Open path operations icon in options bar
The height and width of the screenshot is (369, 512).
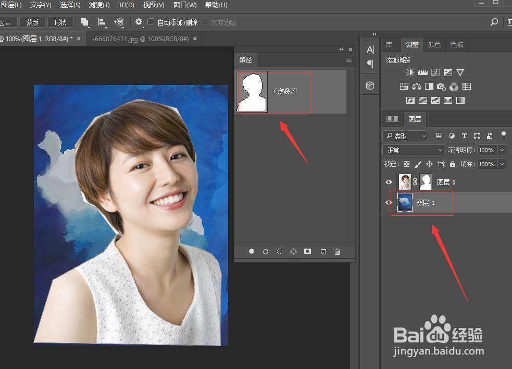(84, 22)
